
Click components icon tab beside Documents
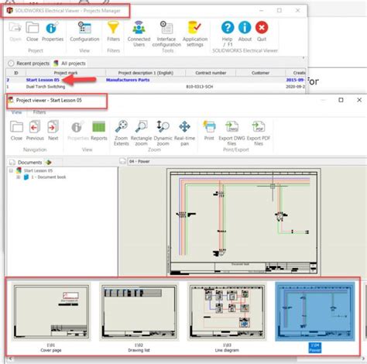point(48,163)
